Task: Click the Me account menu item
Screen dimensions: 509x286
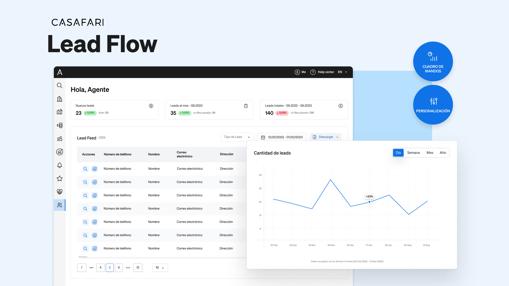Action: [x=300, y=72]
